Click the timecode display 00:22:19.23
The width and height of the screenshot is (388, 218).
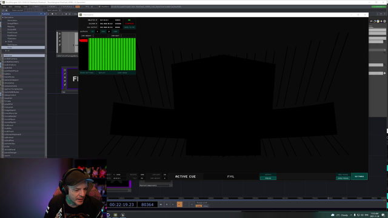121,205
